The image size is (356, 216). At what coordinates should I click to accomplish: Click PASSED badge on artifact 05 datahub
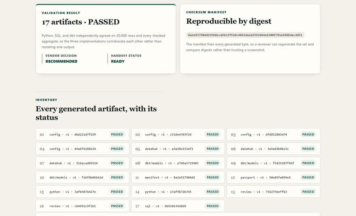coord(212,149)
